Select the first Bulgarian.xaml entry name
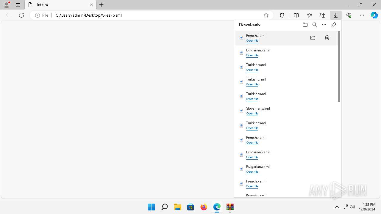381x214 pixels. 258,50
